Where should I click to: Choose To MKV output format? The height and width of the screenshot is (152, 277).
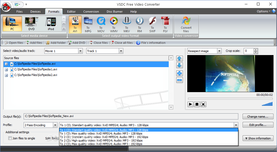(x=127, y=24)
